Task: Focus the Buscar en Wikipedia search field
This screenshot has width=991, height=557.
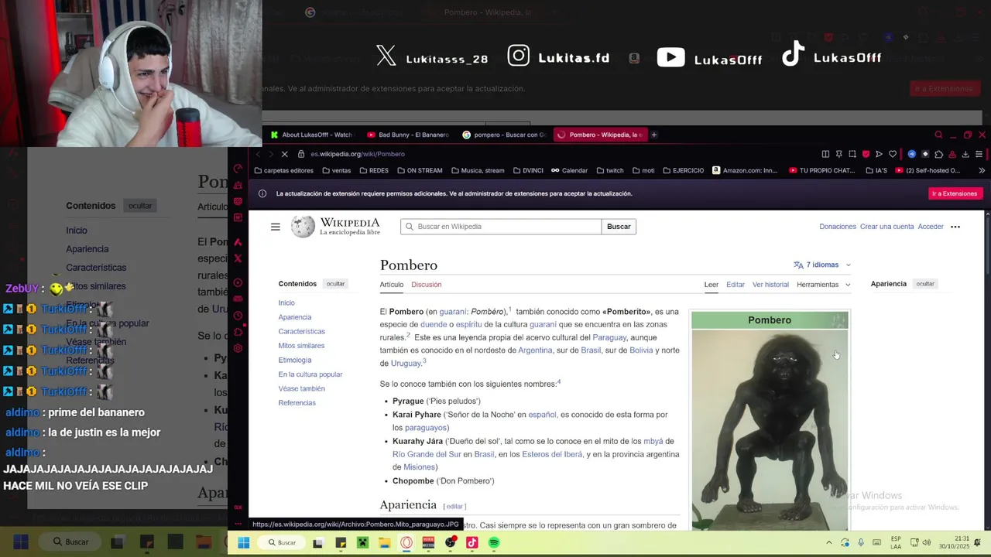Action: 501,227
